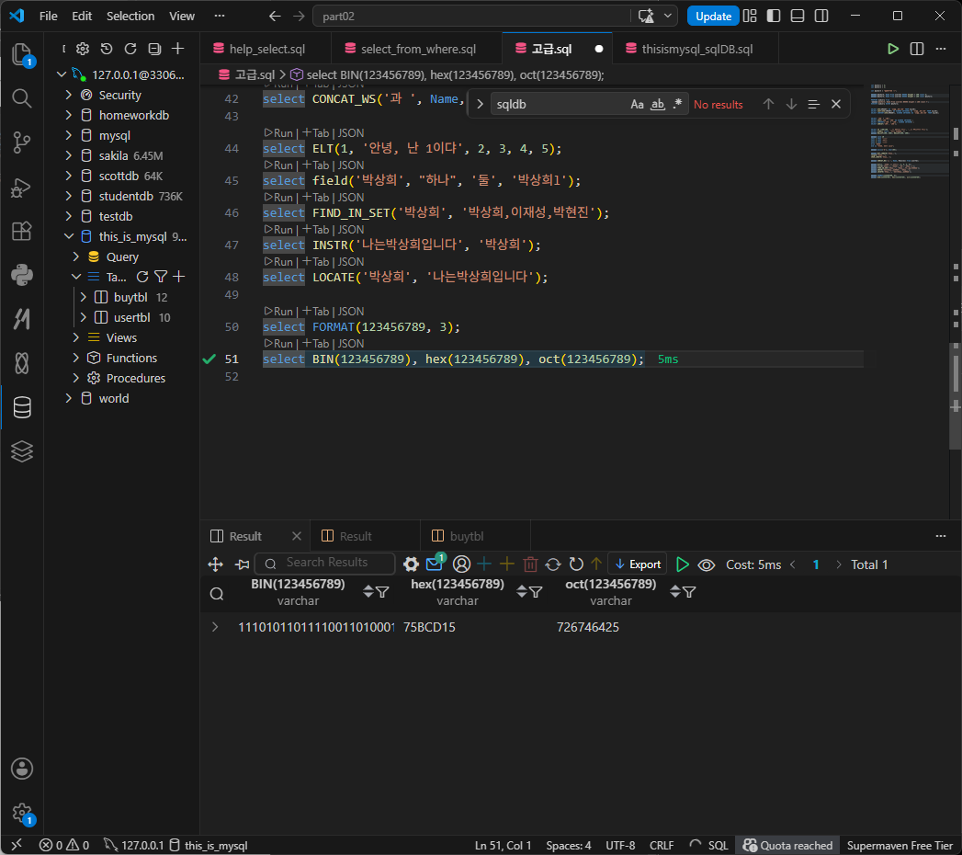Open the history icon in database panel
The height and width of the screenshot is (855, 962).
tap(107, 49)
